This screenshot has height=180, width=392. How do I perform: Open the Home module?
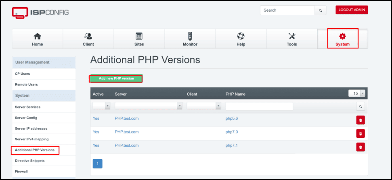tap(38, 39)
